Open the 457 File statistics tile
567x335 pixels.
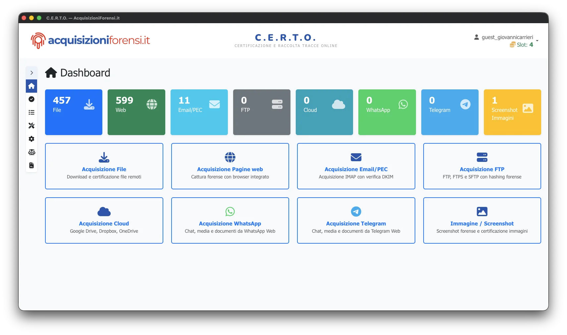coord(74,112)
